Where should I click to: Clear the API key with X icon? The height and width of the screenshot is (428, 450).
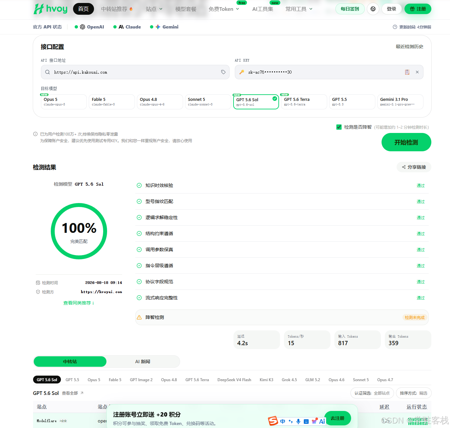(x=417, y=72)
